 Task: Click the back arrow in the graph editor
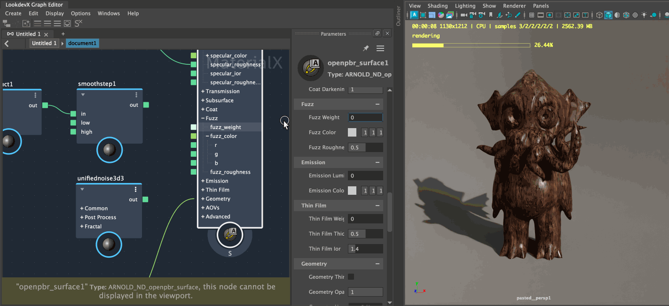click(7, 43)
